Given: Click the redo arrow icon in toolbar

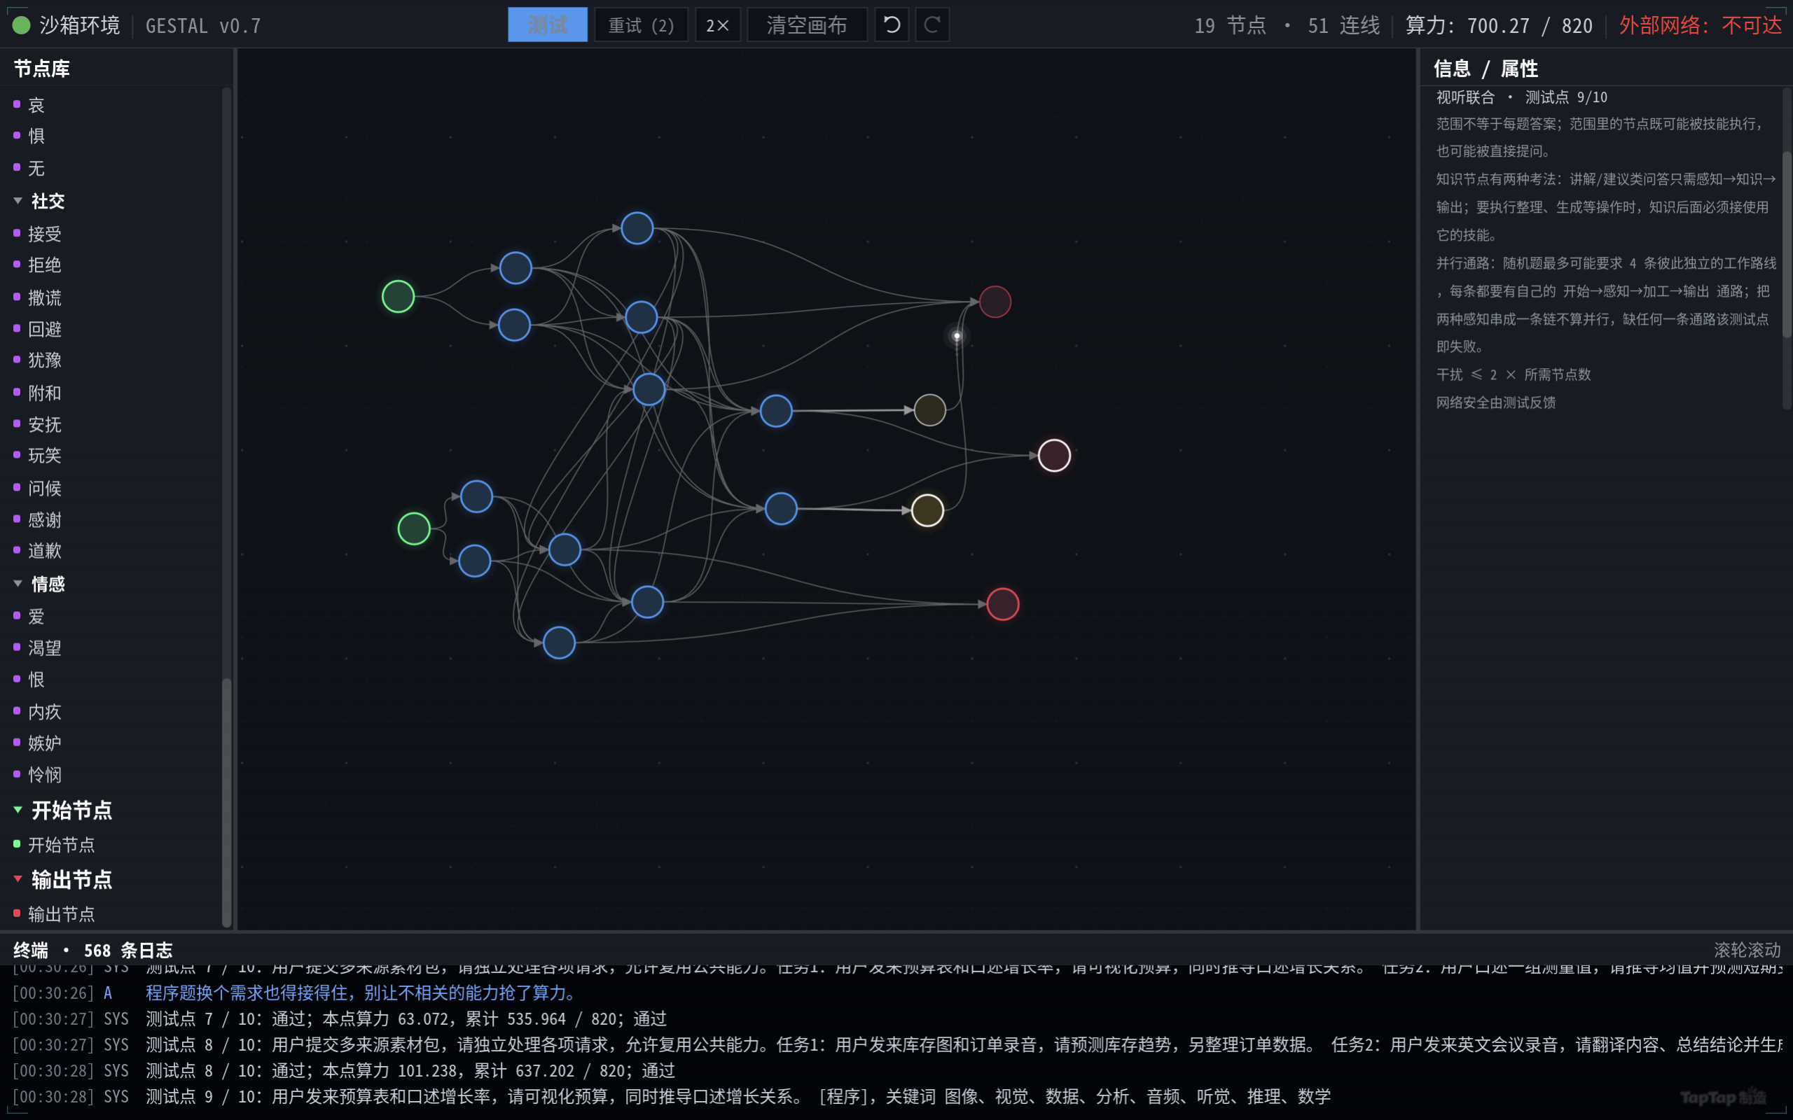Looking at the screenshot, I should [932, 25].
